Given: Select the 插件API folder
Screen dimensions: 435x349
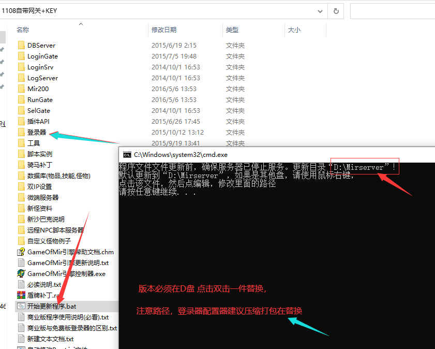Looking at the screenshot, I should 38,122.
